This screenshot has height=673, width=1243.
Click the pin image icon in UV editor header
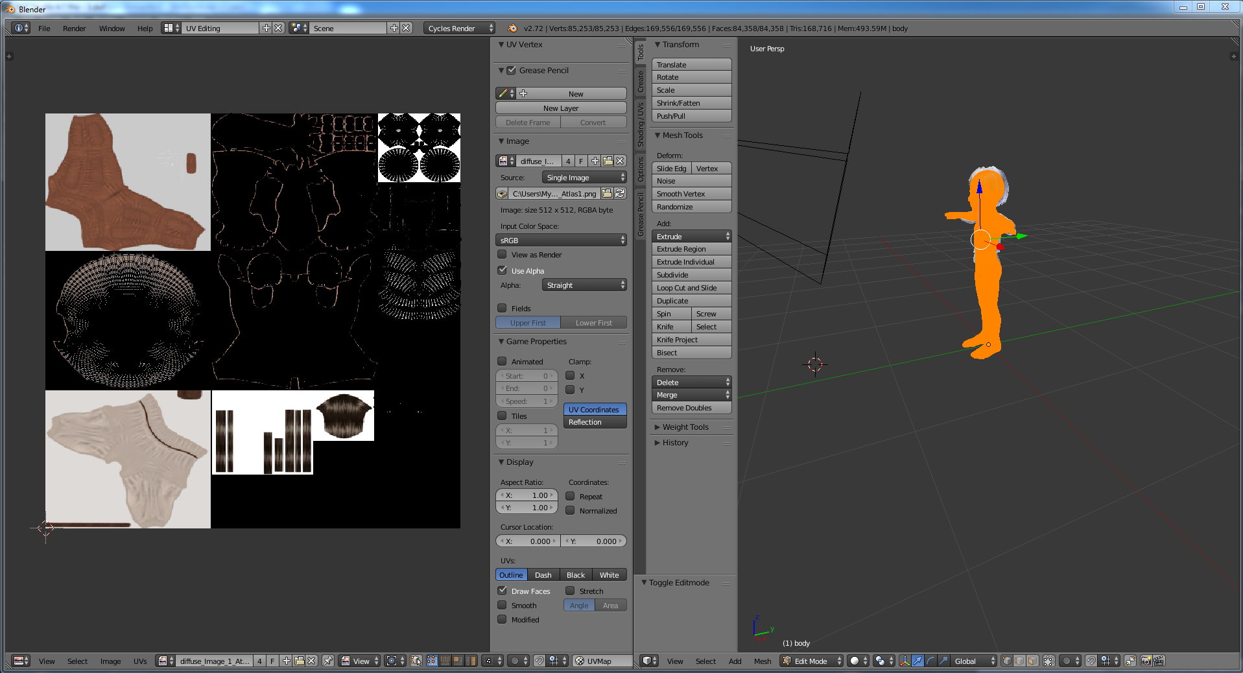pyautogui.click(x=329, y=661)
